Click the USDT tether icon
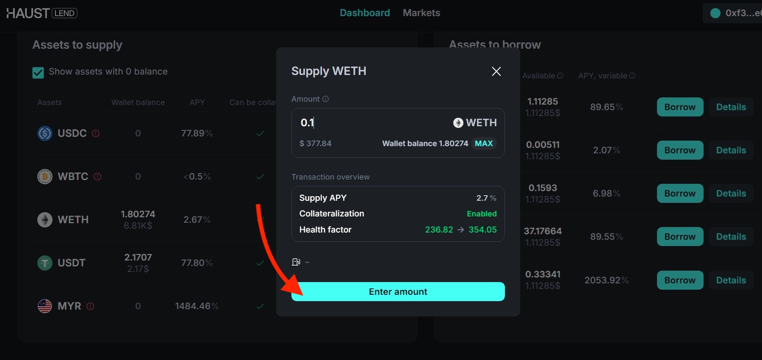The image size is (762, 360). pyautogui.click(x=45, y=263)
